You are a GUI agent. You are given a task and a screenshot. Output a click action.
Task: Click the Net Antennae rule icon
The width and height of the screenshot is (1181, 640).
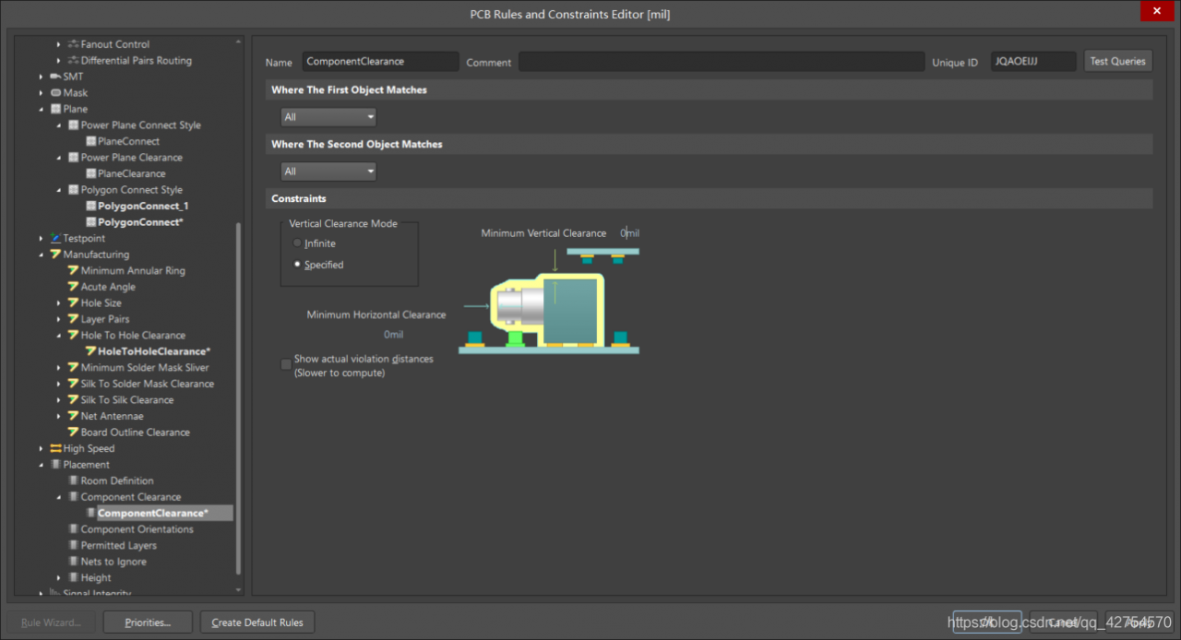(x=73, y=416)
